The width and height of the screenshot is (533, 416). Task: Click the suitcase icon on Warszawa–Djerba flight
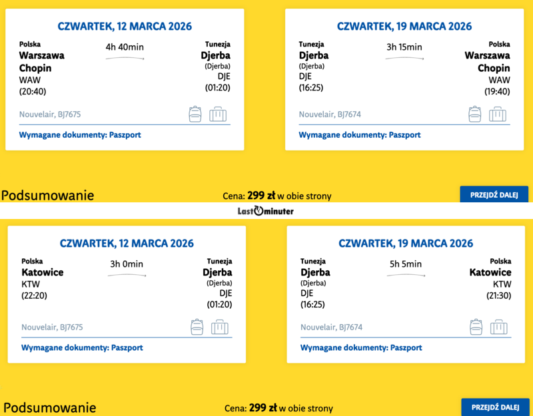click(x=218, y=114)
